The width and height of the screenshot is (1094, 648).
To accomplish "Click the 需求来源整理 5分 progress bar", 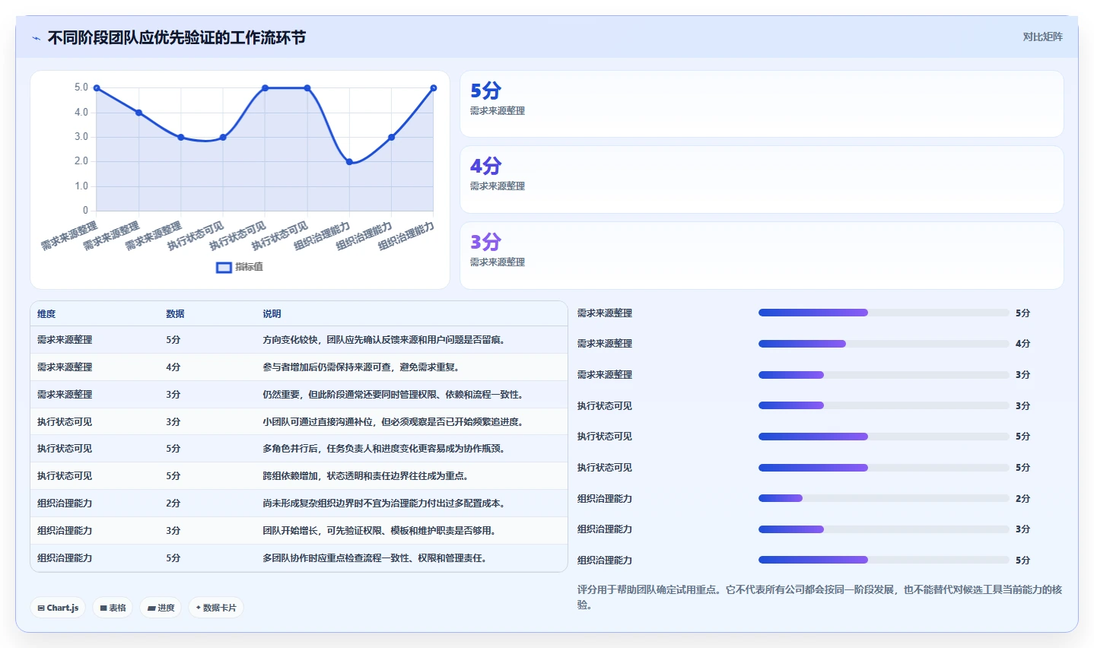I will click(883, 313).
